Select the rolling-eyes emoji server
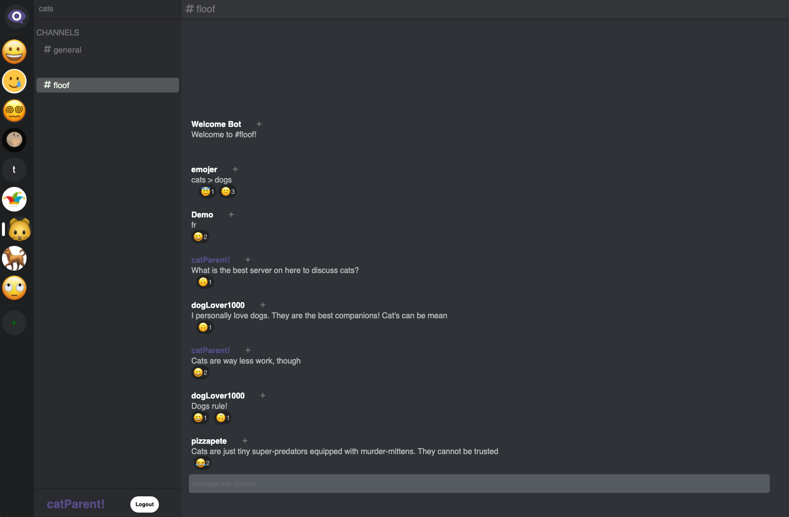This screenshot has height=517, width=789. point(14,288)
